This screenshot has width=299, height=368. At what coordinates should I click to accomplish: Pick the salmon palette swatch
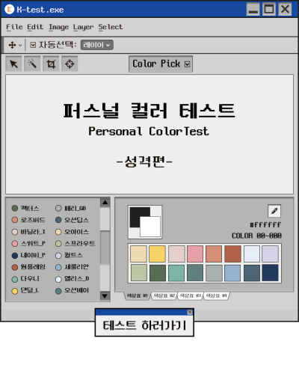point(214,254)
